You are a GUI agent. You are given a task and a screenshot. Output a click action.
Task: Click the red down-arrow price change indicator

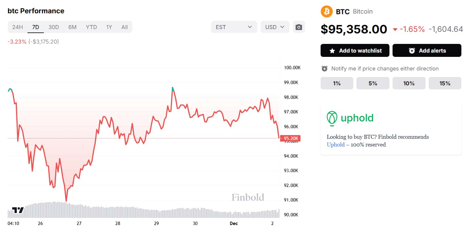[x=395, y=30]
